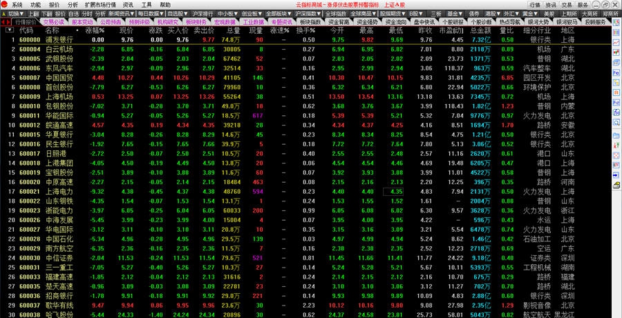Click the red app logo in the title bar
Image resolution: width=622 pixels, height=318 pixels.
tap(4, 5)
